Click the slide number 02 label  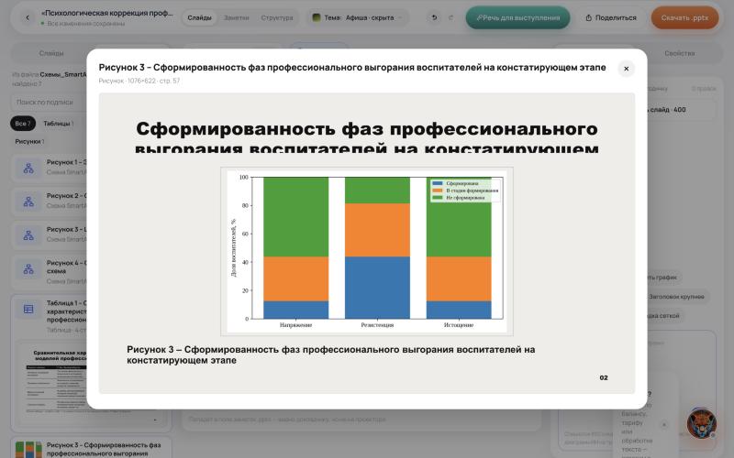[x=604, y=377]
